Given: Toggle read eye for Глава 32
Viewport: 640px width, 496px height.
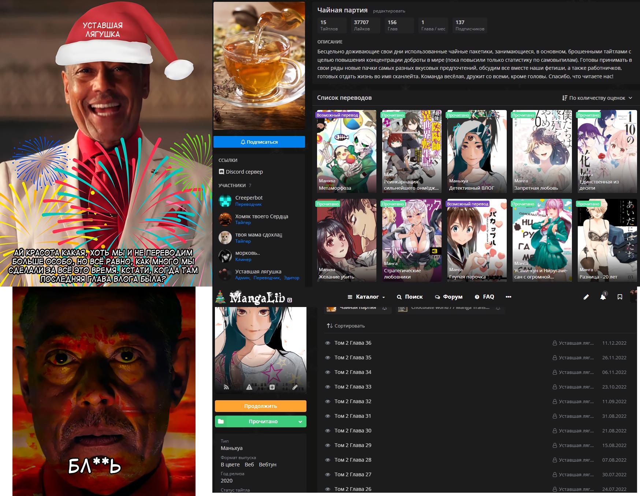Looking at the screenshot, I should 328,401.
